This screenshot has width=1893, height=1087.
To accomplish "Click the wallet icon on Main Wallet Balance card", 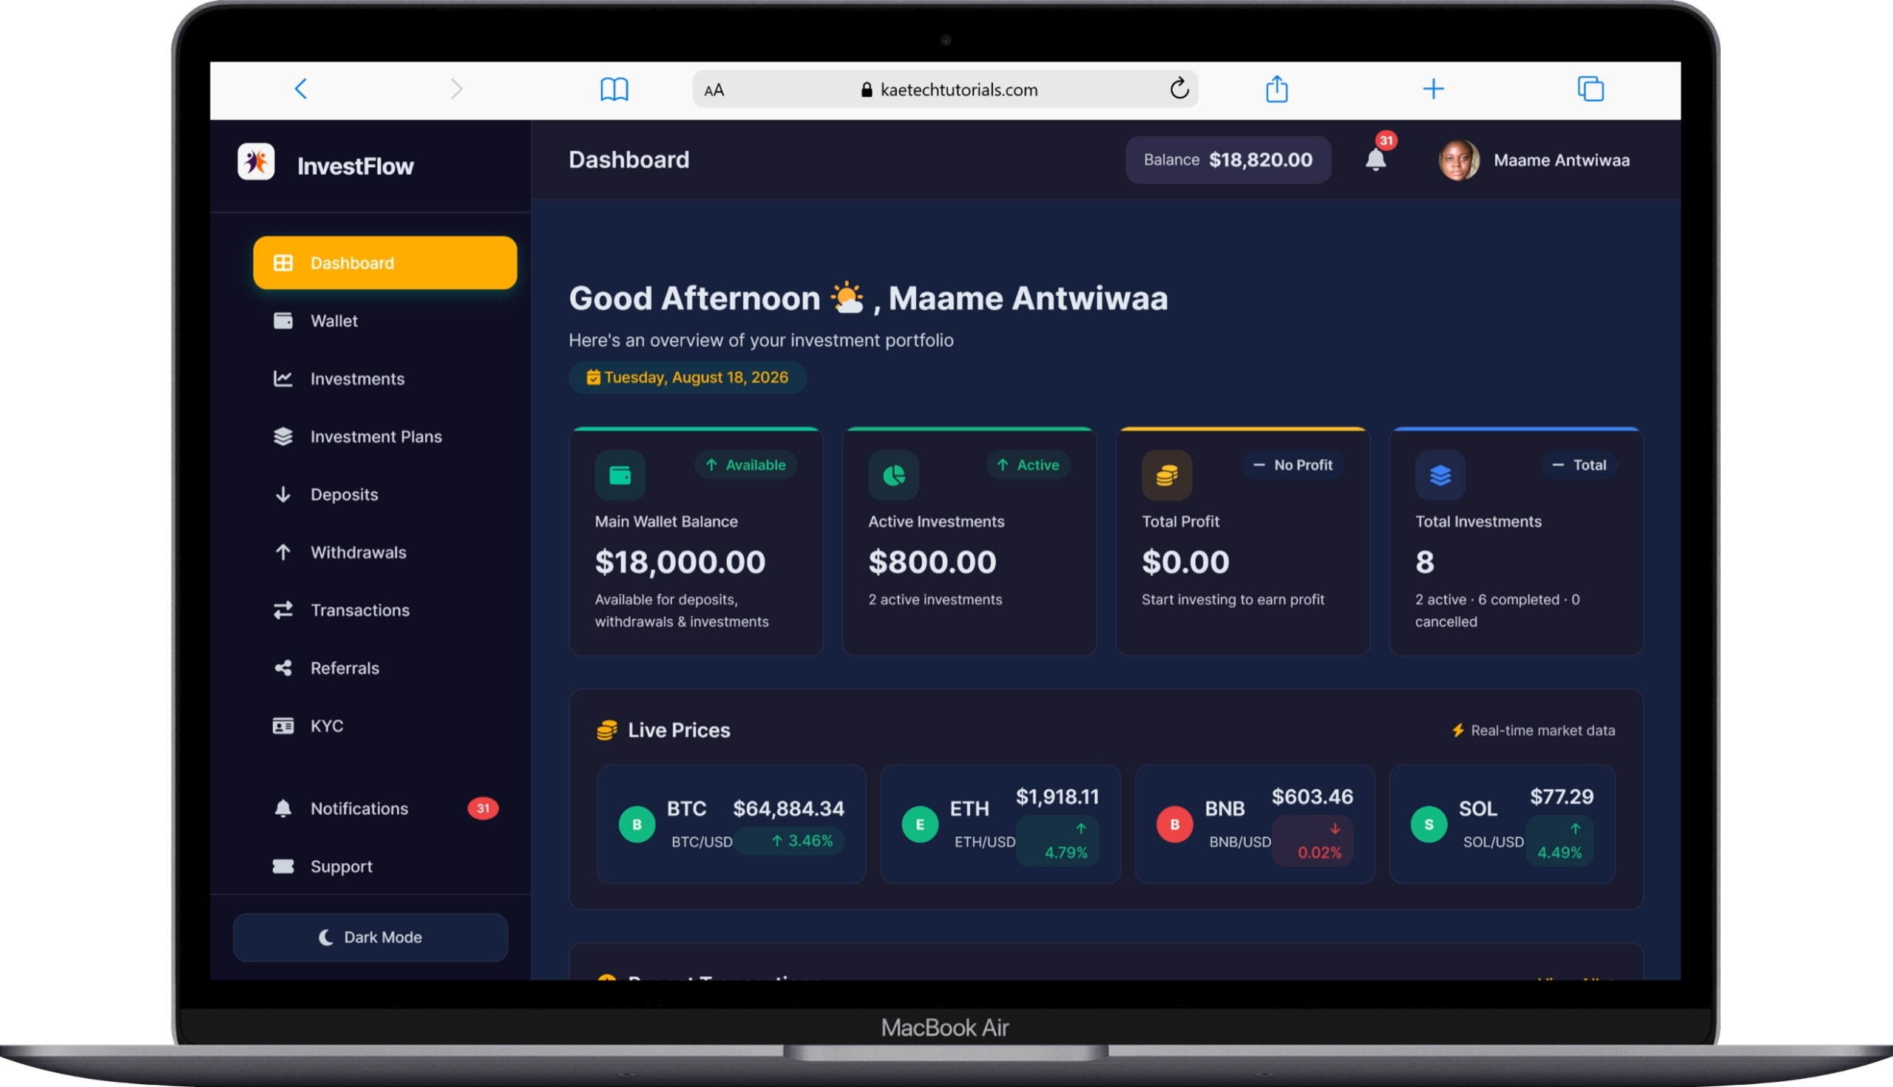I will [x=620, y=475].
